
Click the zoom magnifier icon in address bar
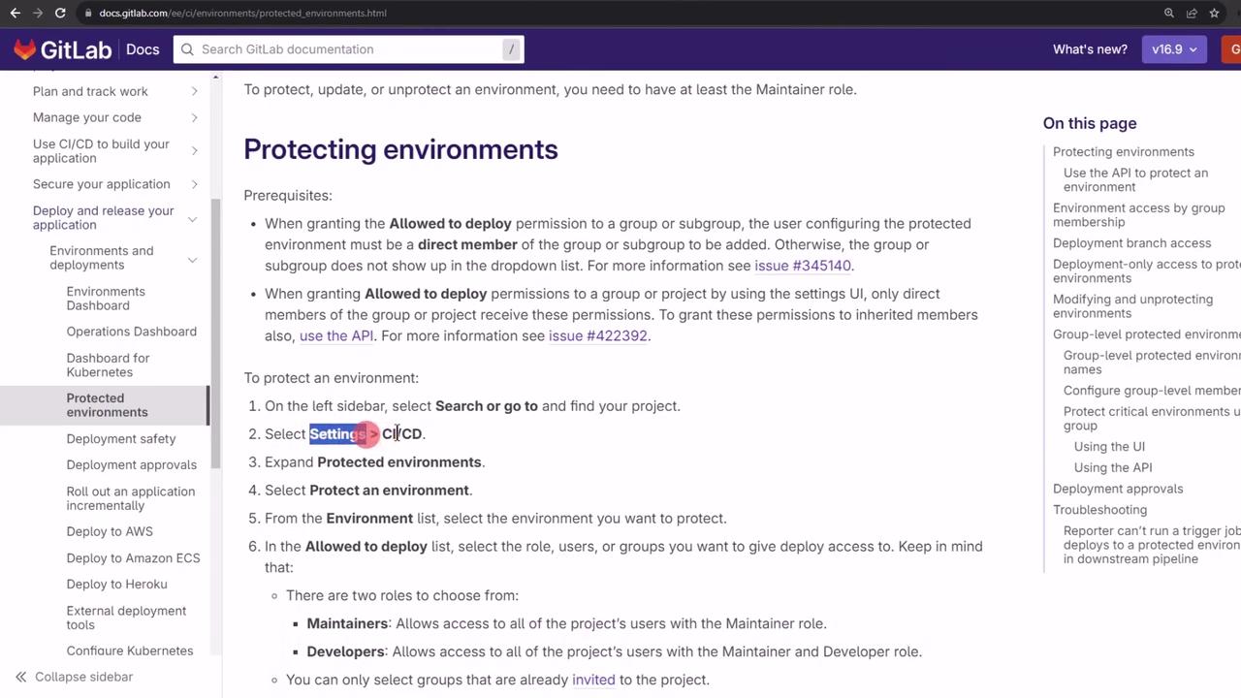1169,13
